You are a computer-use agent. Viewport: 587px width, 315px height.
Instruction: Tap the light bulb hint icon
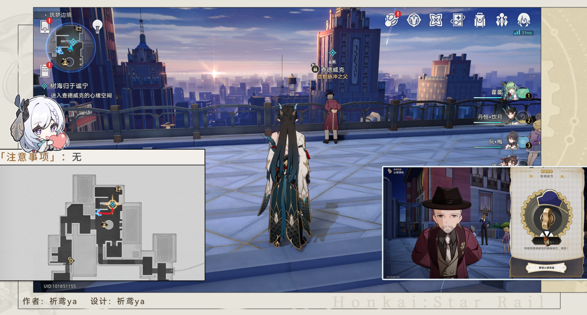[97, 26]
